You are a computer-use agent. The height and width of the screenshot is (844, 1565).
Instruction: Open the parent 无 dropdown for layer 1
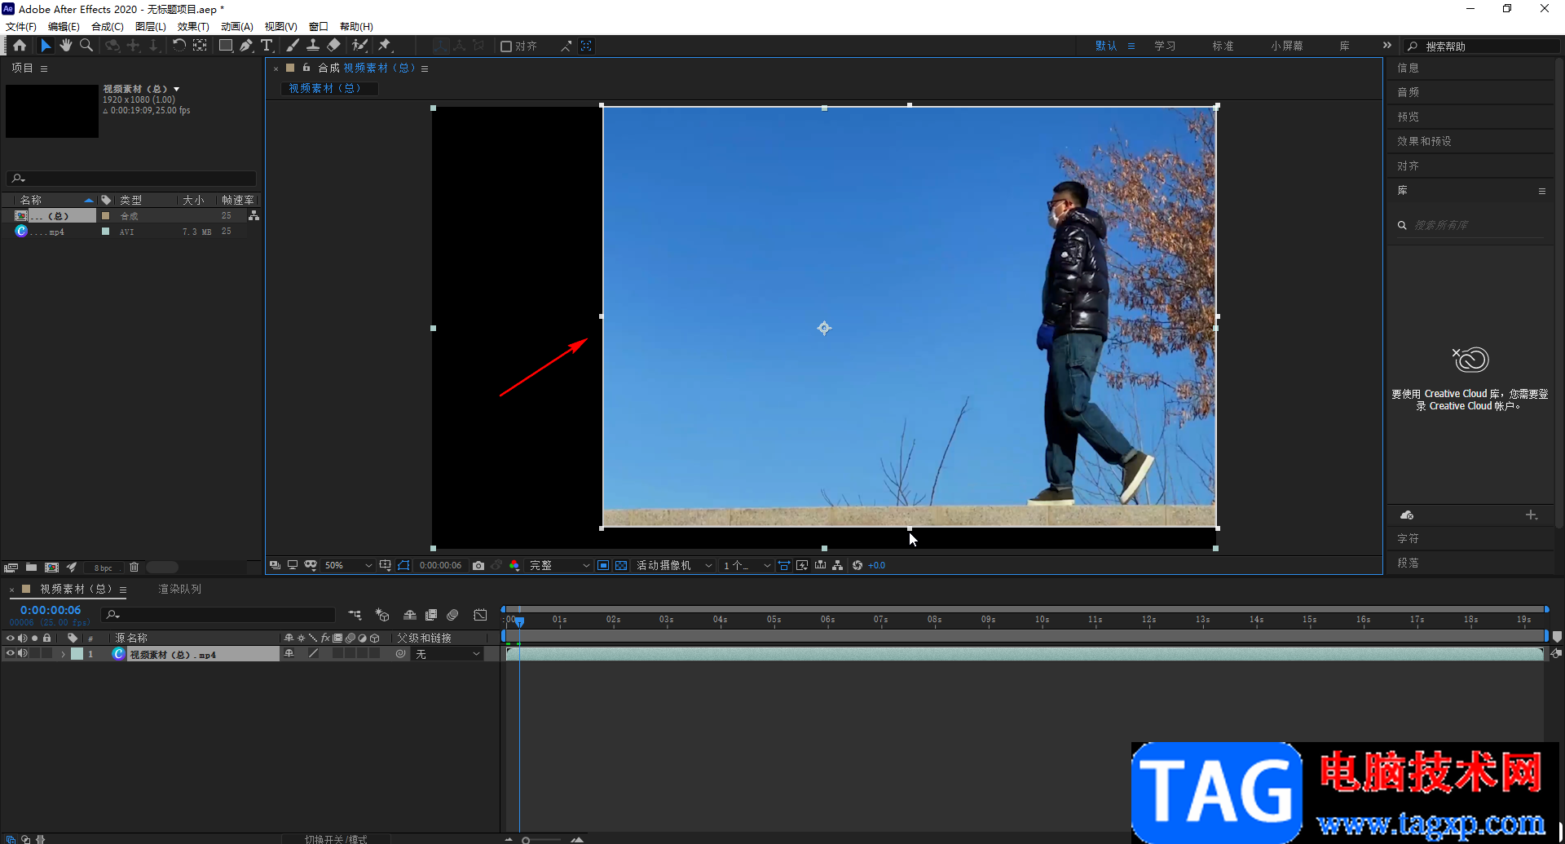pos(447,654)
